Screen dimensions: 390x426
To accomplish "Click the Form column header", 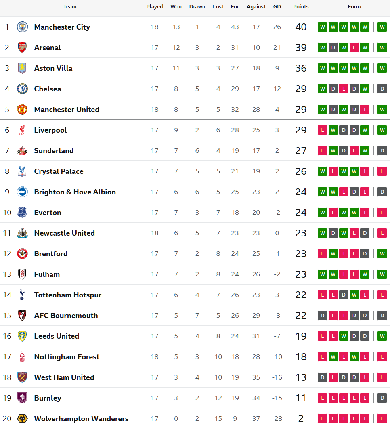I will click(354, 7).
